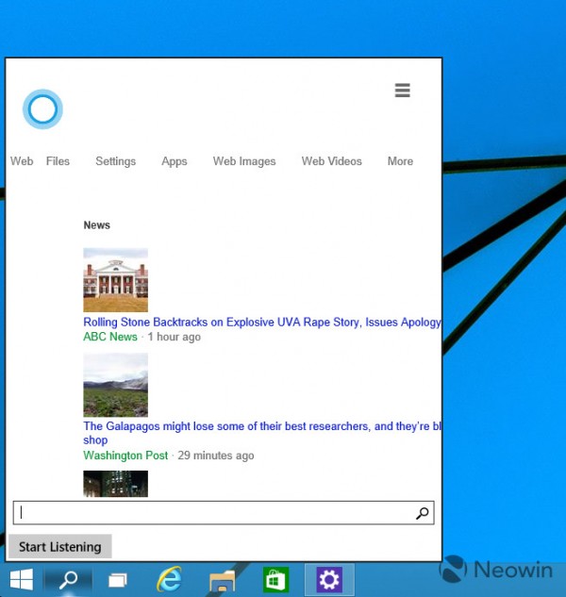The width and height of the screenshot is (566, 597).
Task: Open File Explorer from taskbar
Action: pos(222,579)
